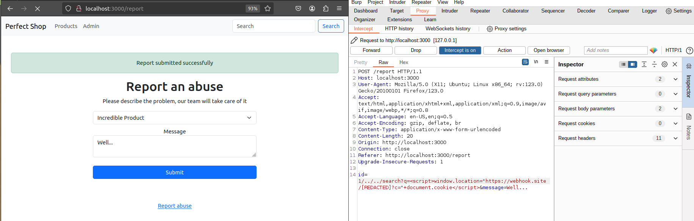Switch Inspector to right-docked layout
This screenshot has height=221, width=694.
[x=633, y=64]
